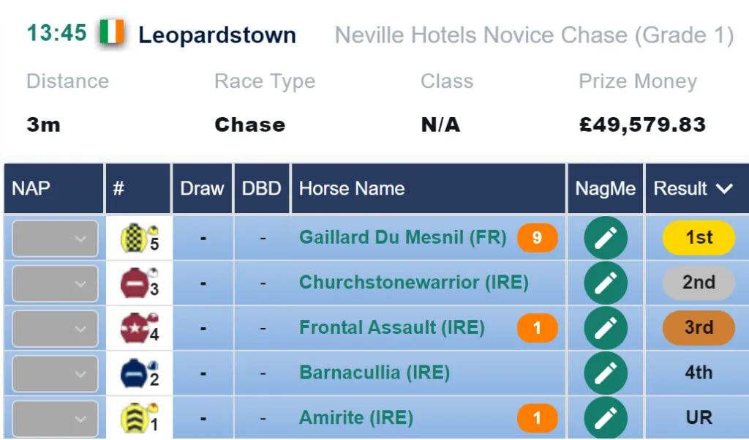Click yellow checked jockey silks number 5
Image resolution: width=749 pixels, height=440 pixels.
[x=139, y=238]
